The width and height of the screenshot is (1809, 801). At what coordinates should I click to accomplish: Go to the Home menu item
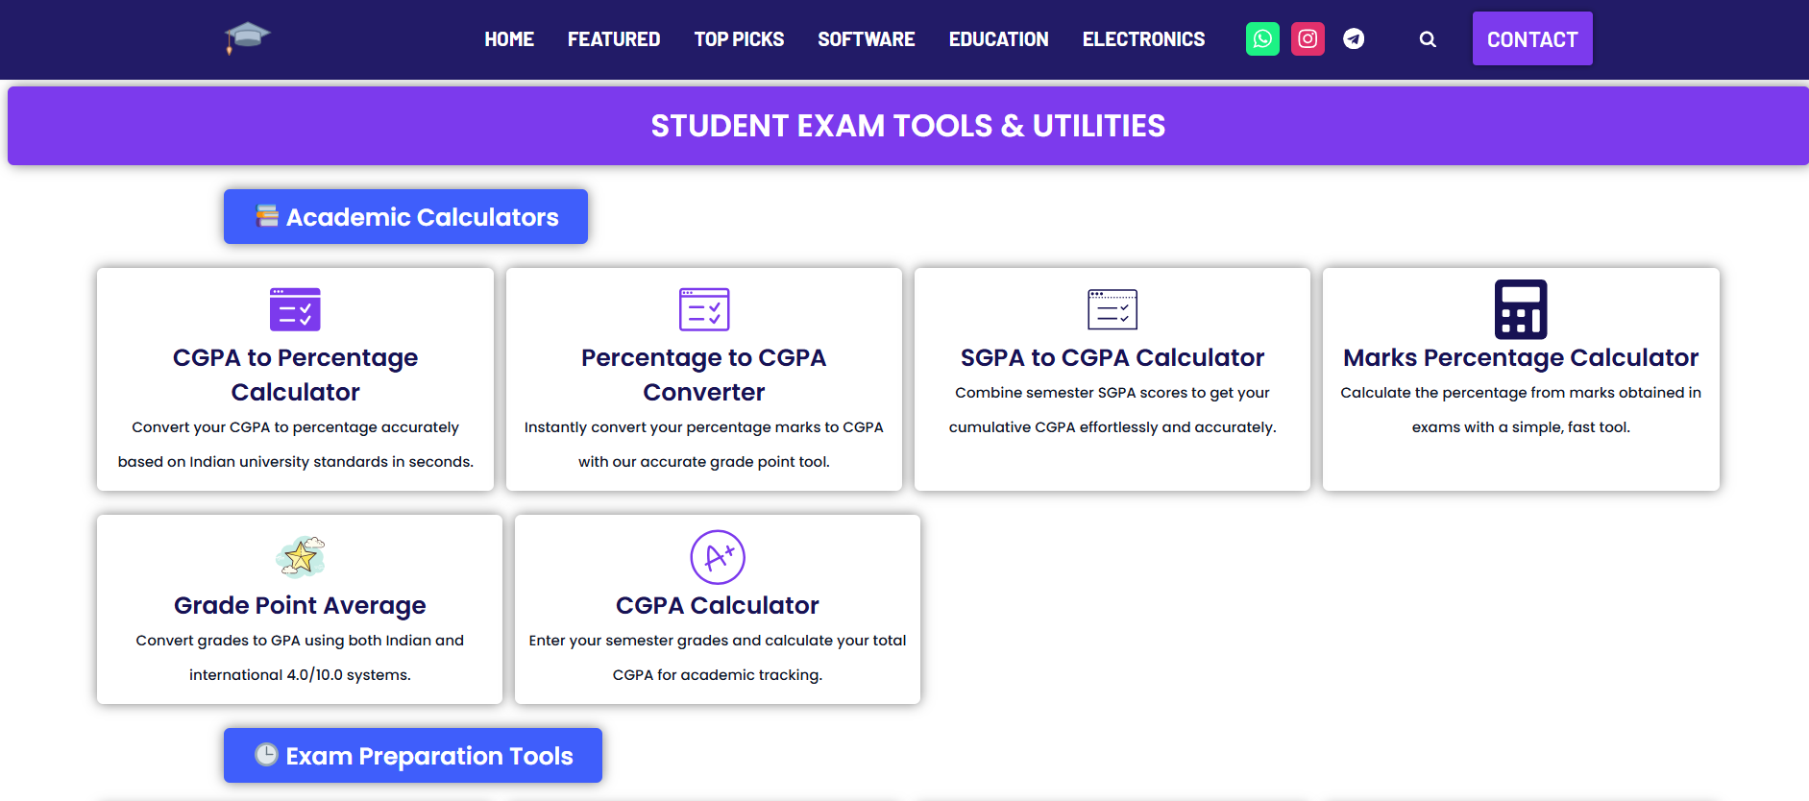(509, 39)
